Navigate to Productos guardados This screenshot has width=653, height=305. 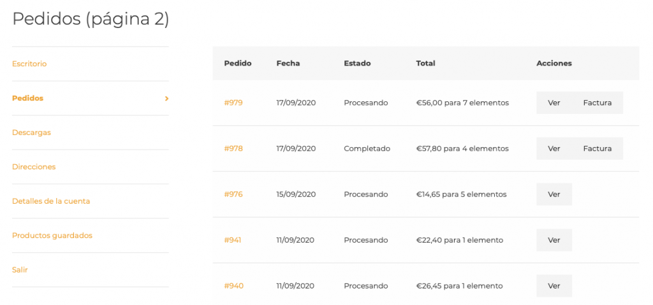tap(52, 236)
